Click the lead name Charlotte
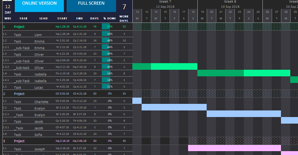Screen dimensions: 298x155 (x=41, y=101)
